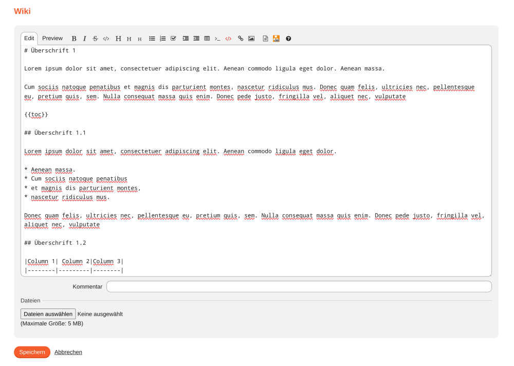
Task: Insert an unordered list
Action: pyautogui.click(x=152, y=38)
